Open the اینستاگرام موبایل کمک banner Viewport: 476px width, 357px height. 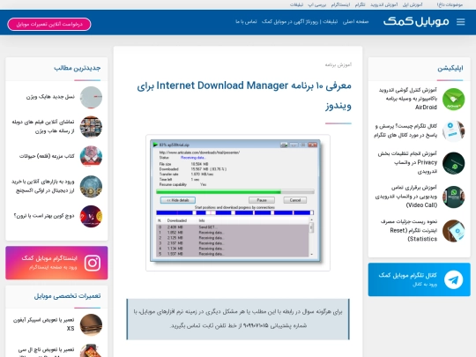56,263
